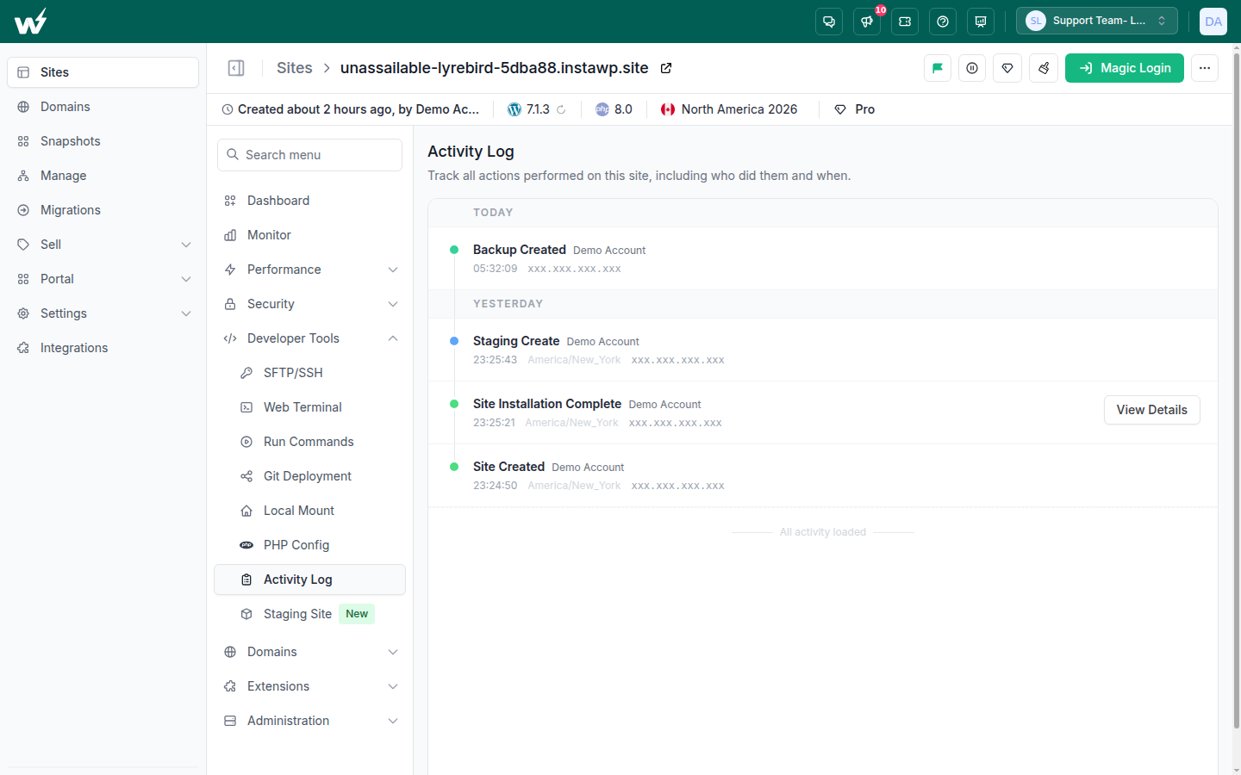The height and width of the screenshot is (775, 1241).
Task: Expand the Sell menu in left sidebar
Action: tap(103, 245)
